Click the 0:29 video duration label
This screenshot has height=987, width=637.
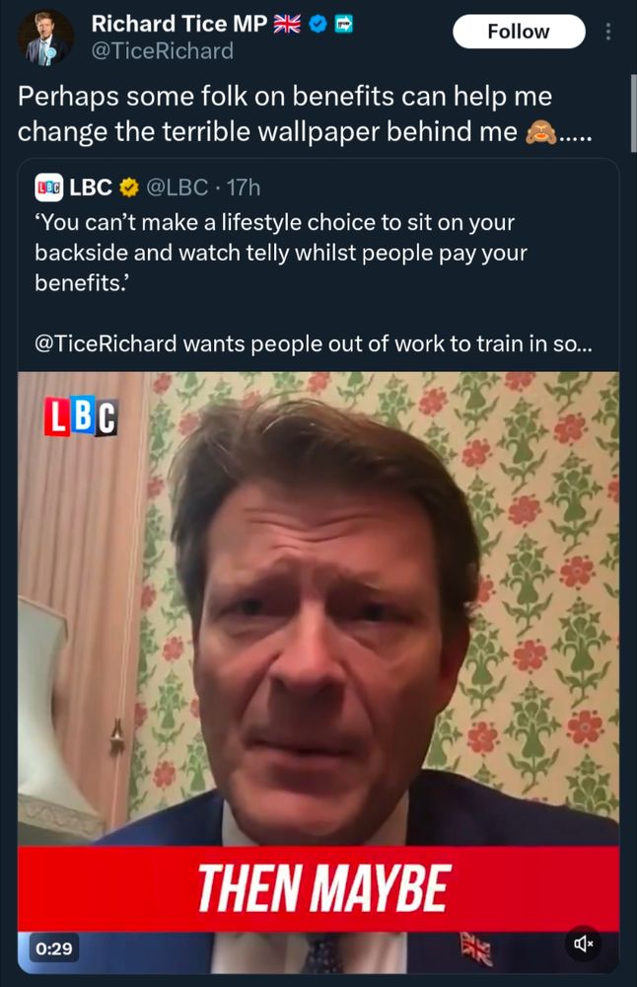tap(54, 948)
